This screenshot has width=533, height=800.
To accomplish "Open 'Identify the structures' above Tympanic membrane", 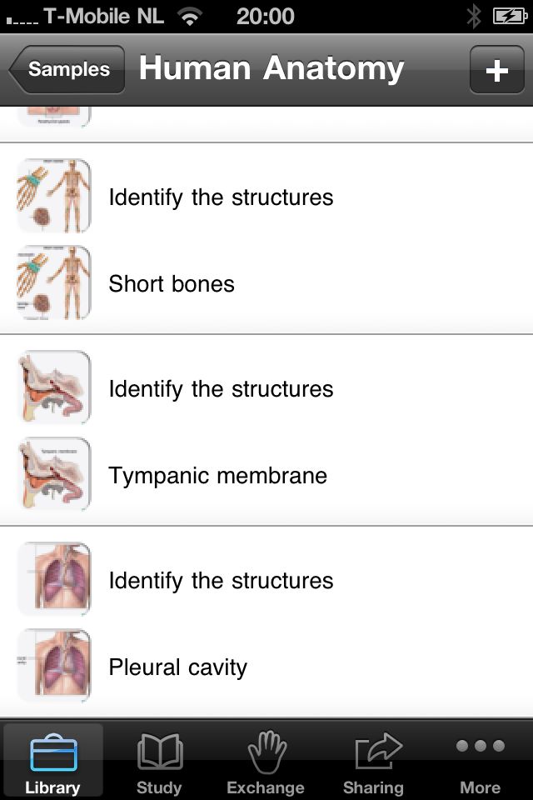I will (221, 389).
